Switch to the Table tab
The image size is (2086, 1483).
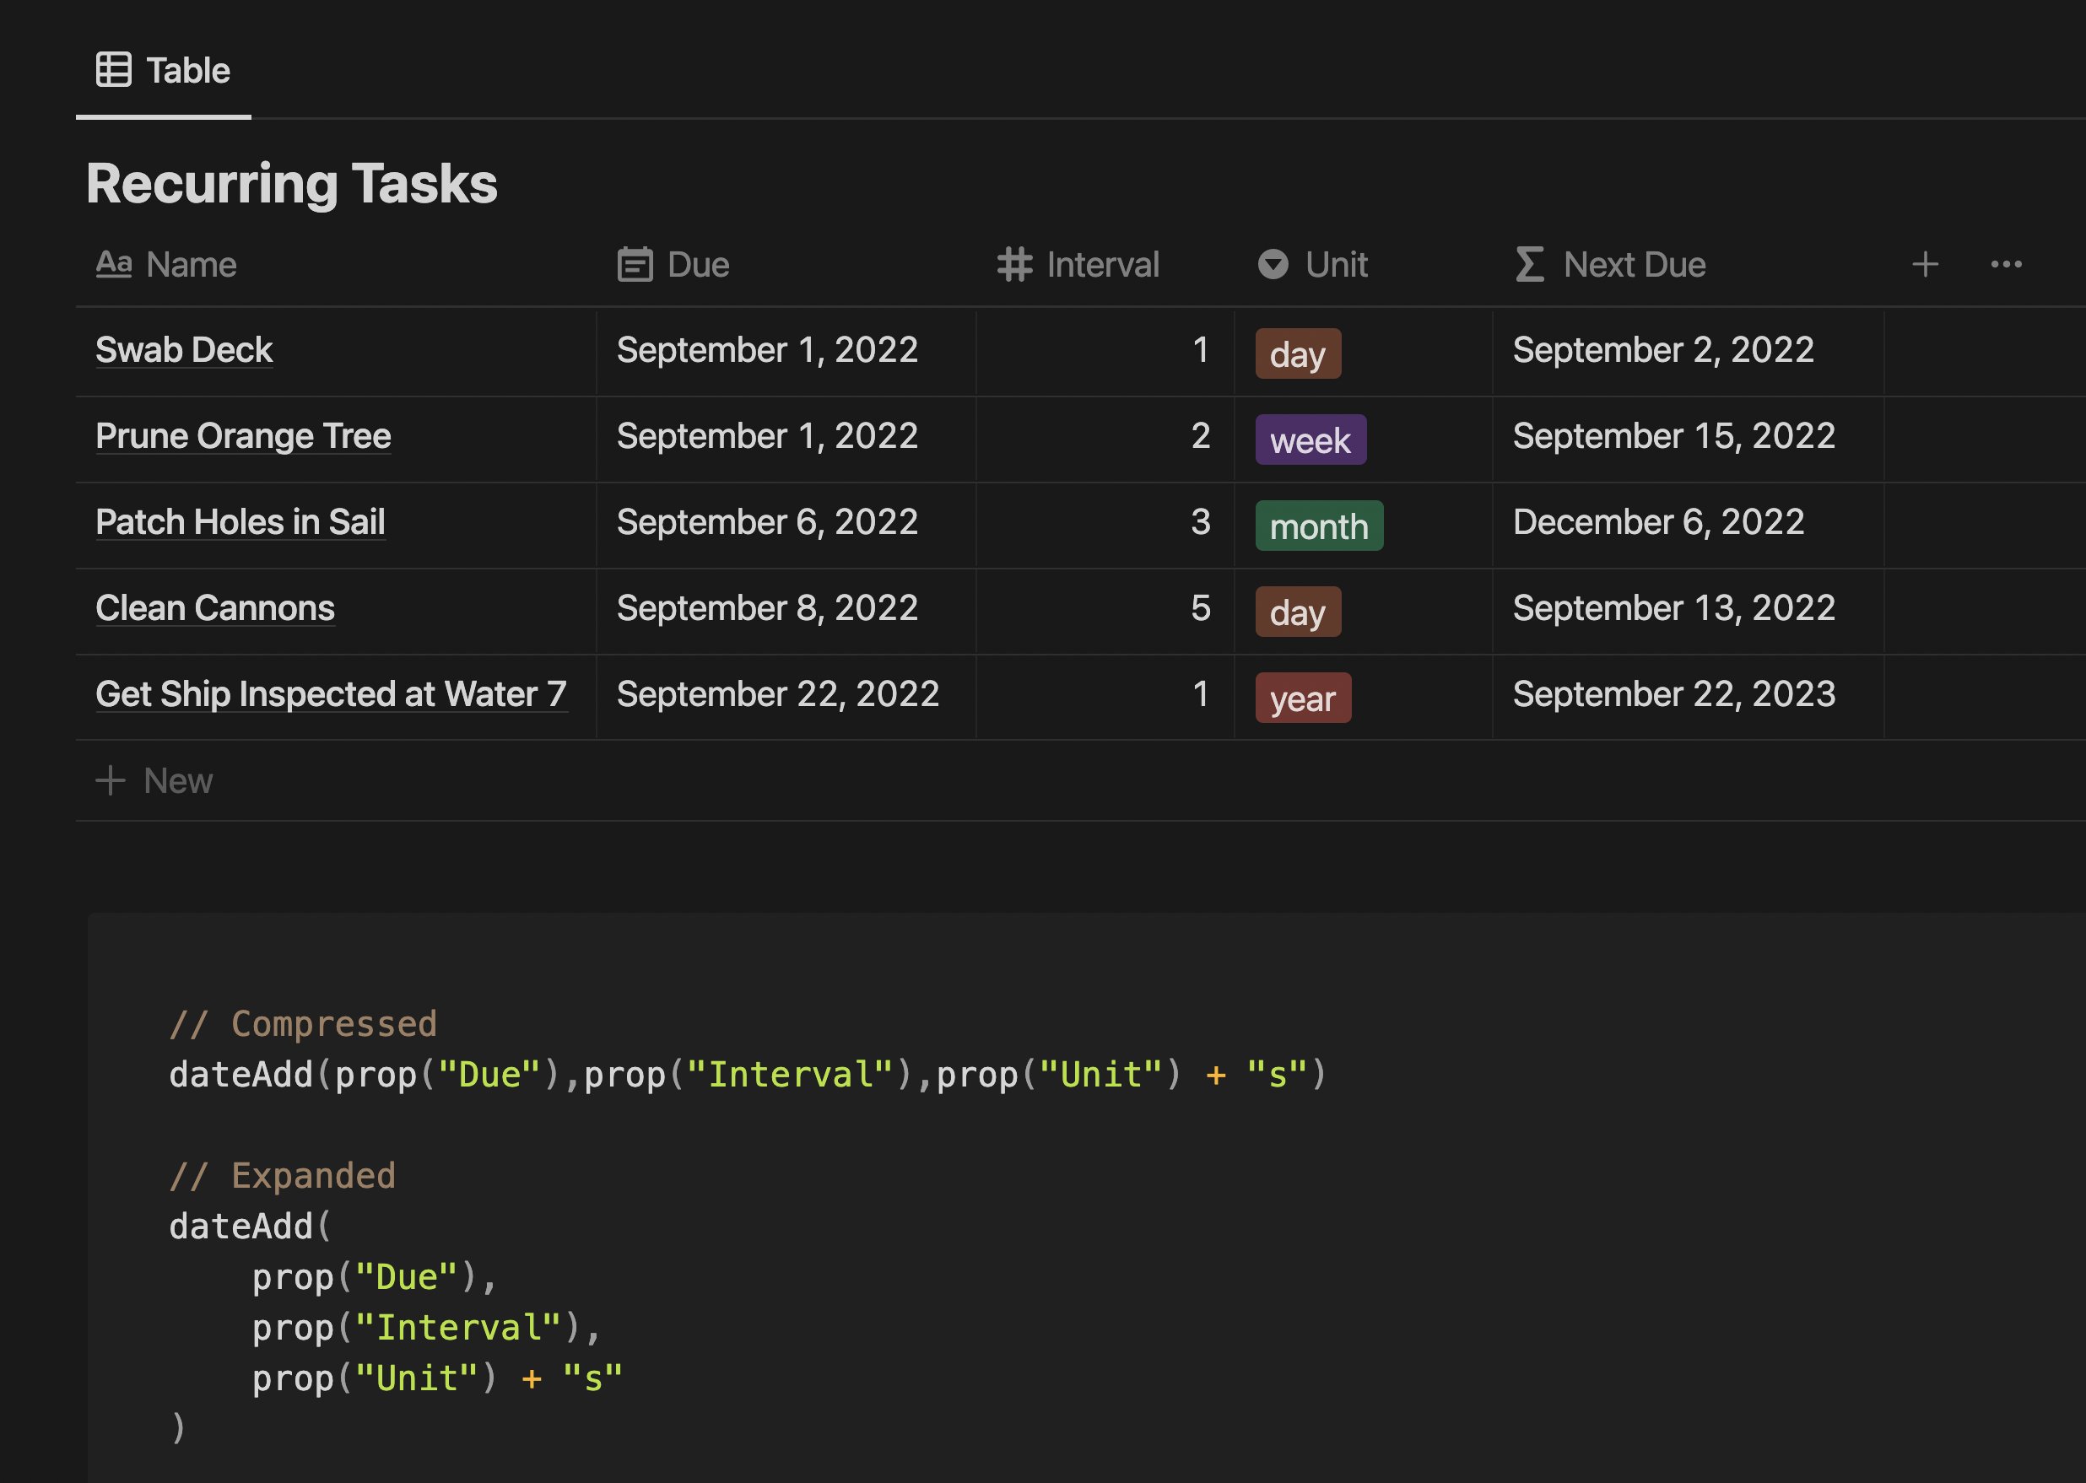pyautogui.click(x=165, y=70)
